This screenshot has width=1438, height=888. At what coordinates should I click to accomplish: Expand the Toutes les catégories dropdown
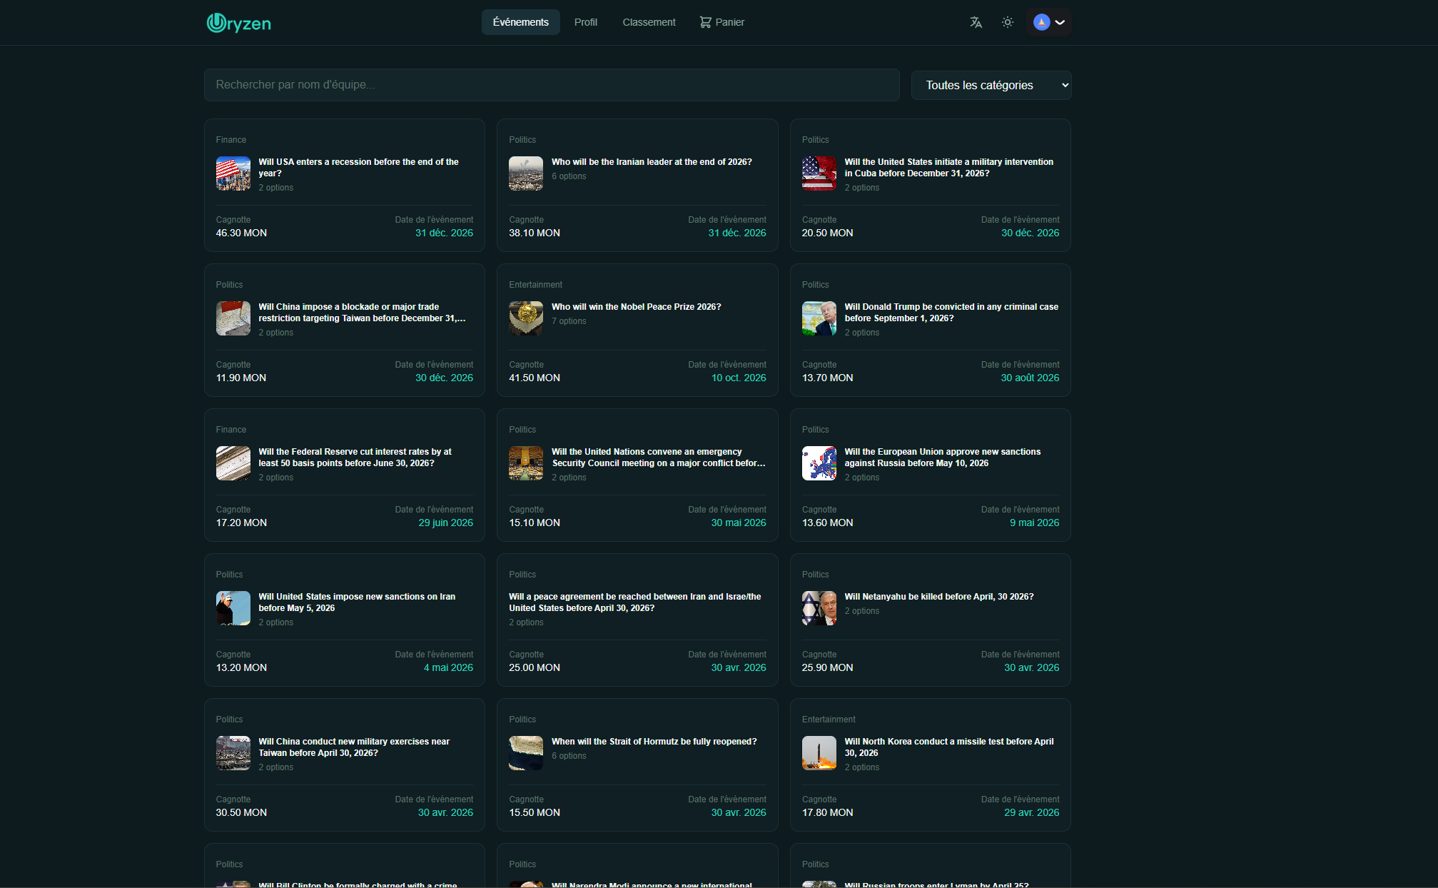[x=991, y=85]
